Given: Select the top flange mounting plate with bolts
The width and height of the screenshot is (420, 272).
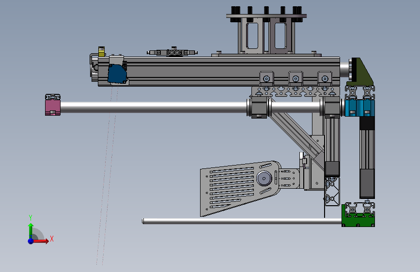Looking at the screenshot, I should 266,16.
